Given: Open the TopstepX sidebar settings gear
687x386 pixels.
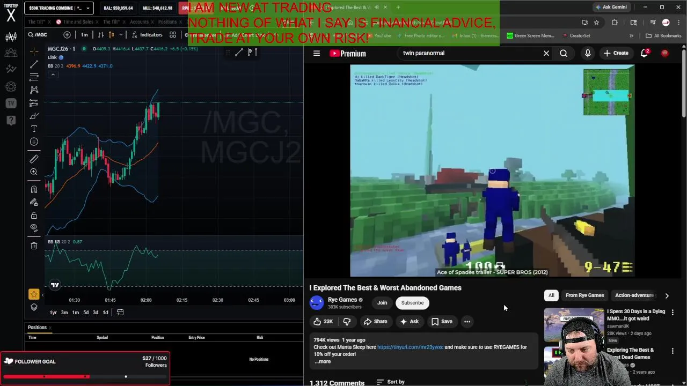Looking at the screenshot, I should (x=11, y=86).
